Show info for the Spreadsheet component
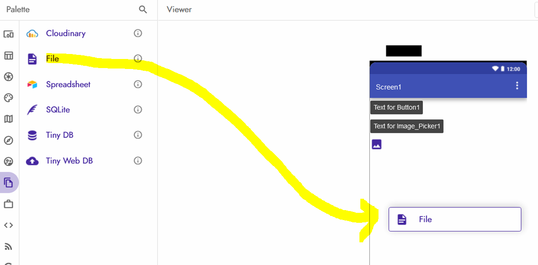This screenshot has height=265, width=538. (x=138, y=84)
